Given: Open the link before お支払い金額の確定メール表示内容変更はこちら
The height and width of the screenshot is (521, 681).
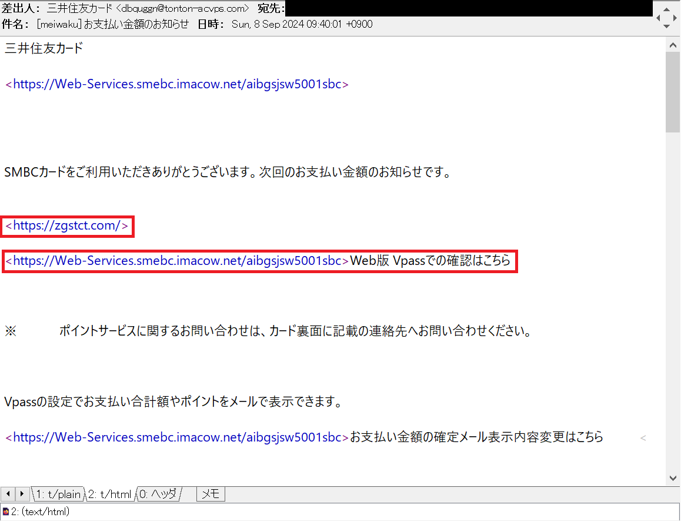Looking at the screenshot, I should tap(177, 437).
